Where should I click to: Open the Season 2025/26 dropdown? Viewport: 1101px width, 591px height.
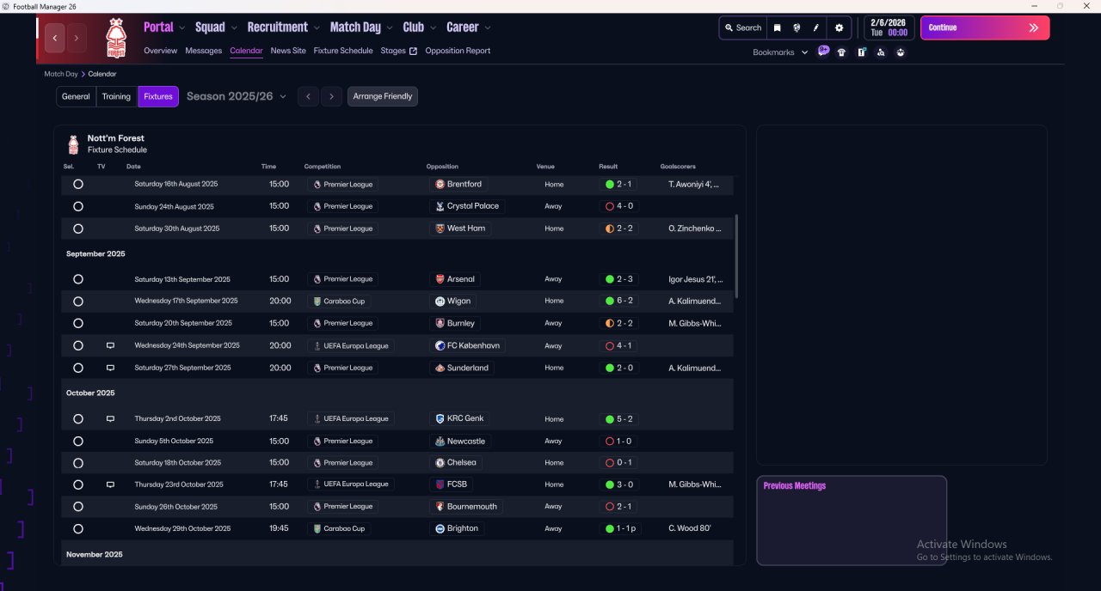(237, 96)
